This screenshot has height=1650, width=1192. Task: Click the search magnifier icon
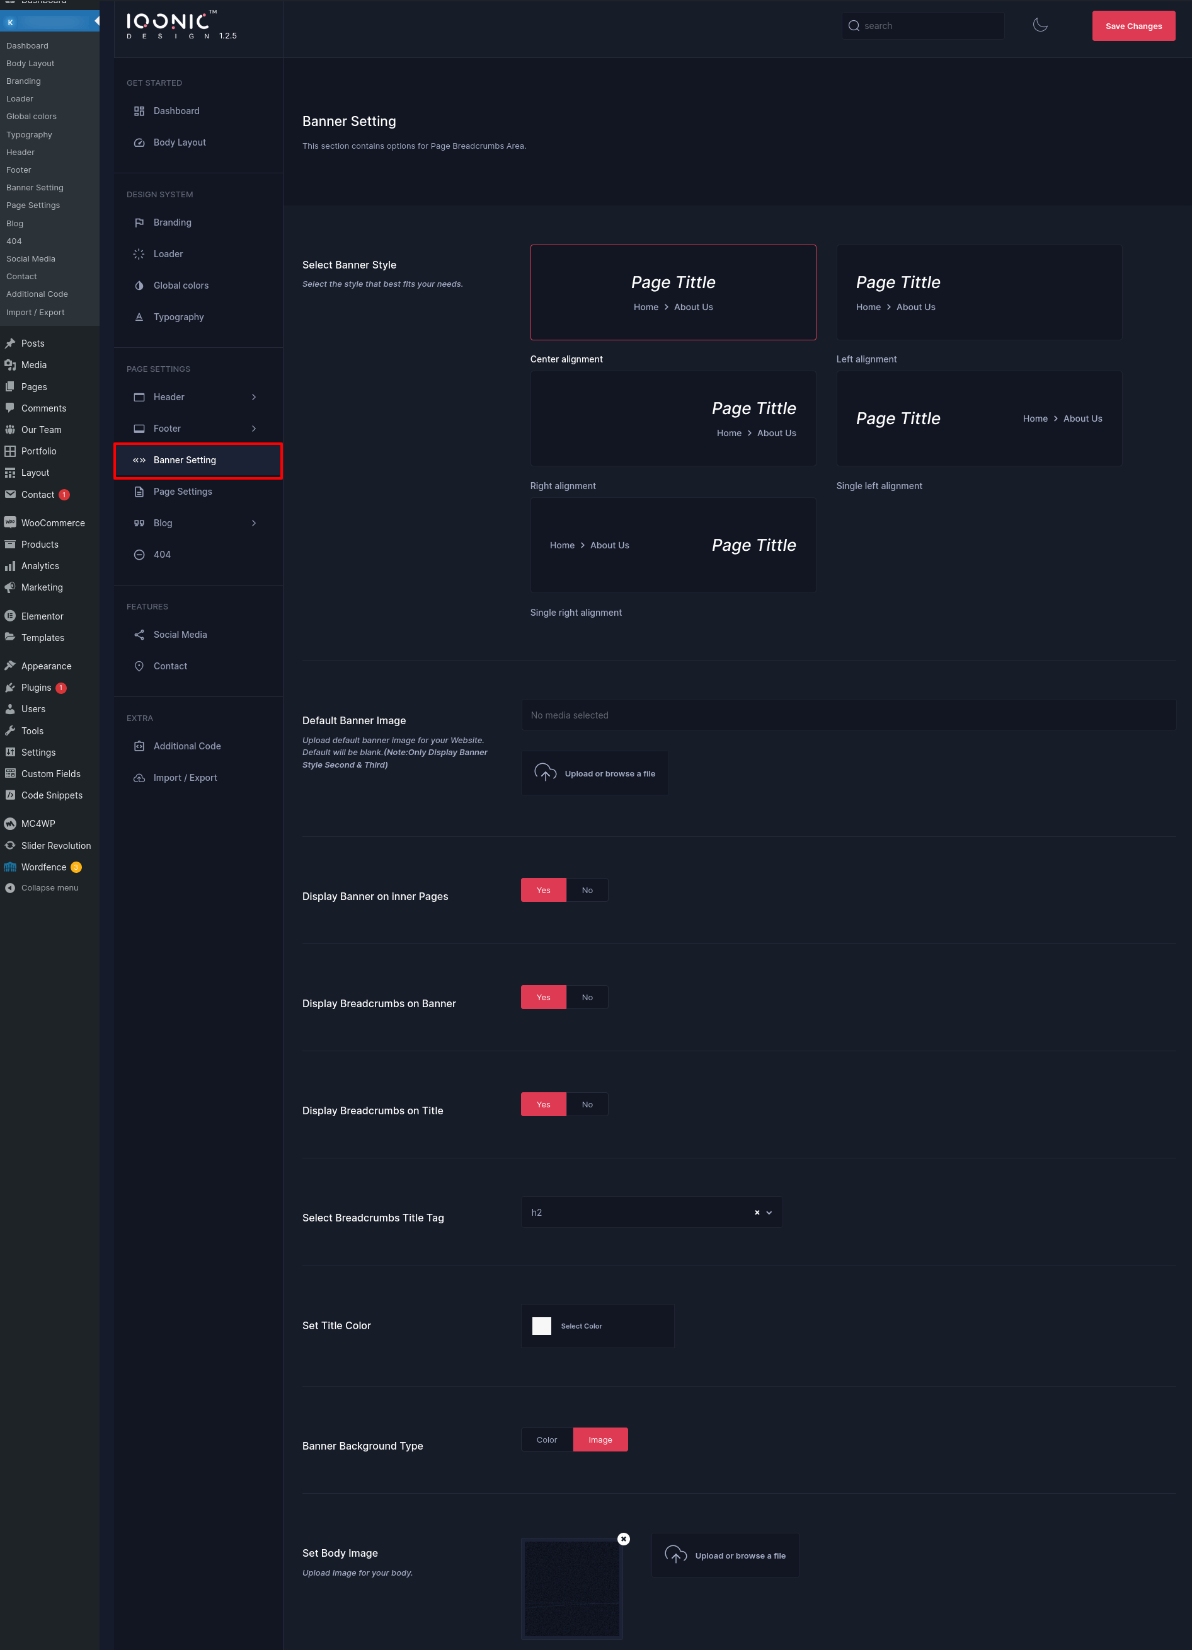tap(854, 26)
